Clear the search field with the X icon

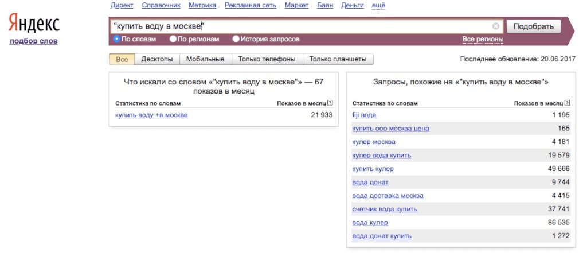pyautogui.click(x=496, y=26)
